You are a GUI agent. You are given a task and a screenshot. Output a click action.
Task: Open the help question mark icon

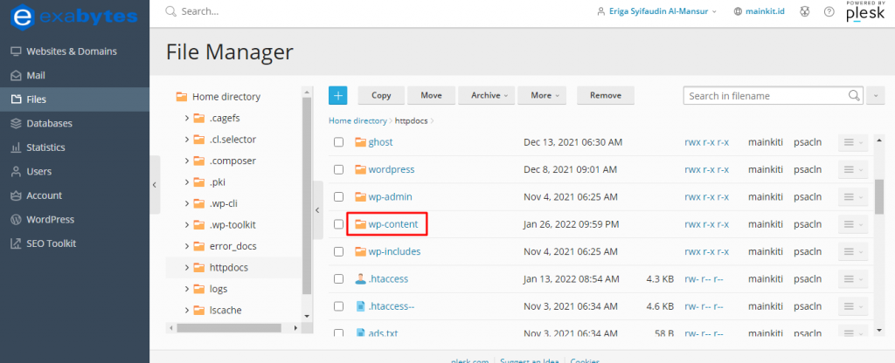[x=829, y=11]
